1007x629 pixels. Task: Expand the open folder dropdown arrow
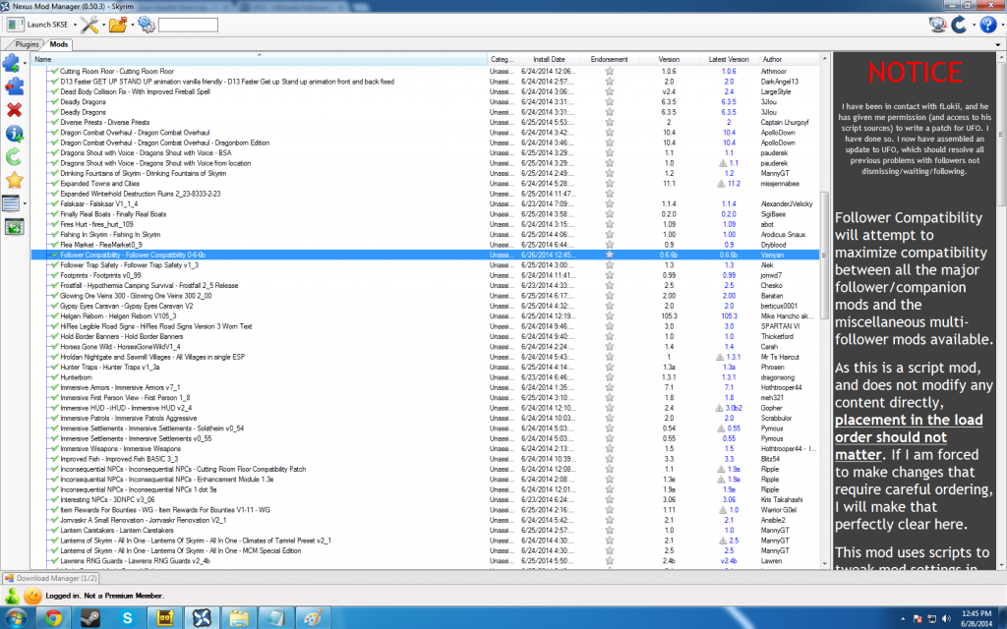click(131, 25)
